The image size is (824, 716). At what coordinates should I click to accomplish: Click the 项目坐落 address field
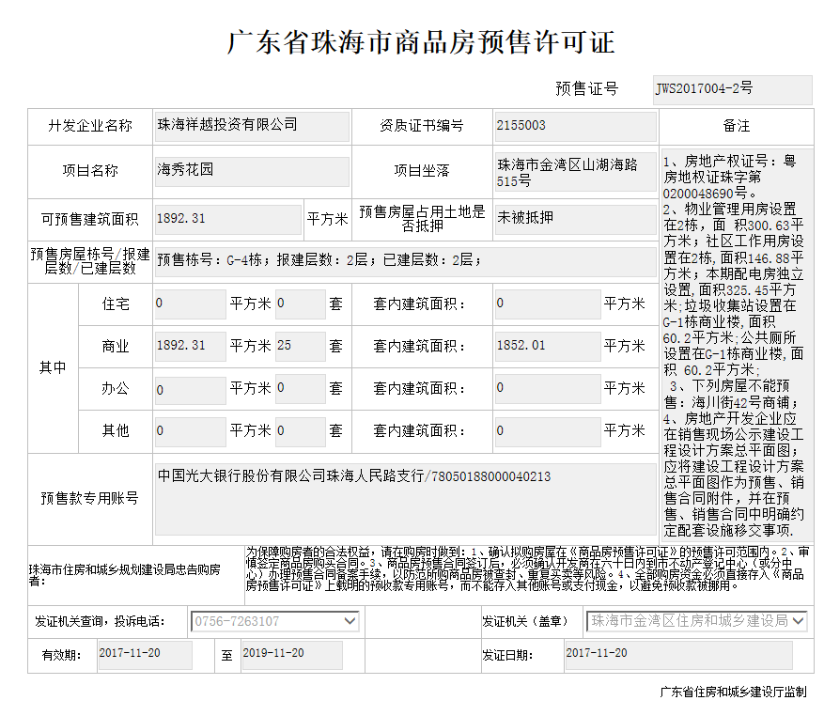tap(575, 172)
